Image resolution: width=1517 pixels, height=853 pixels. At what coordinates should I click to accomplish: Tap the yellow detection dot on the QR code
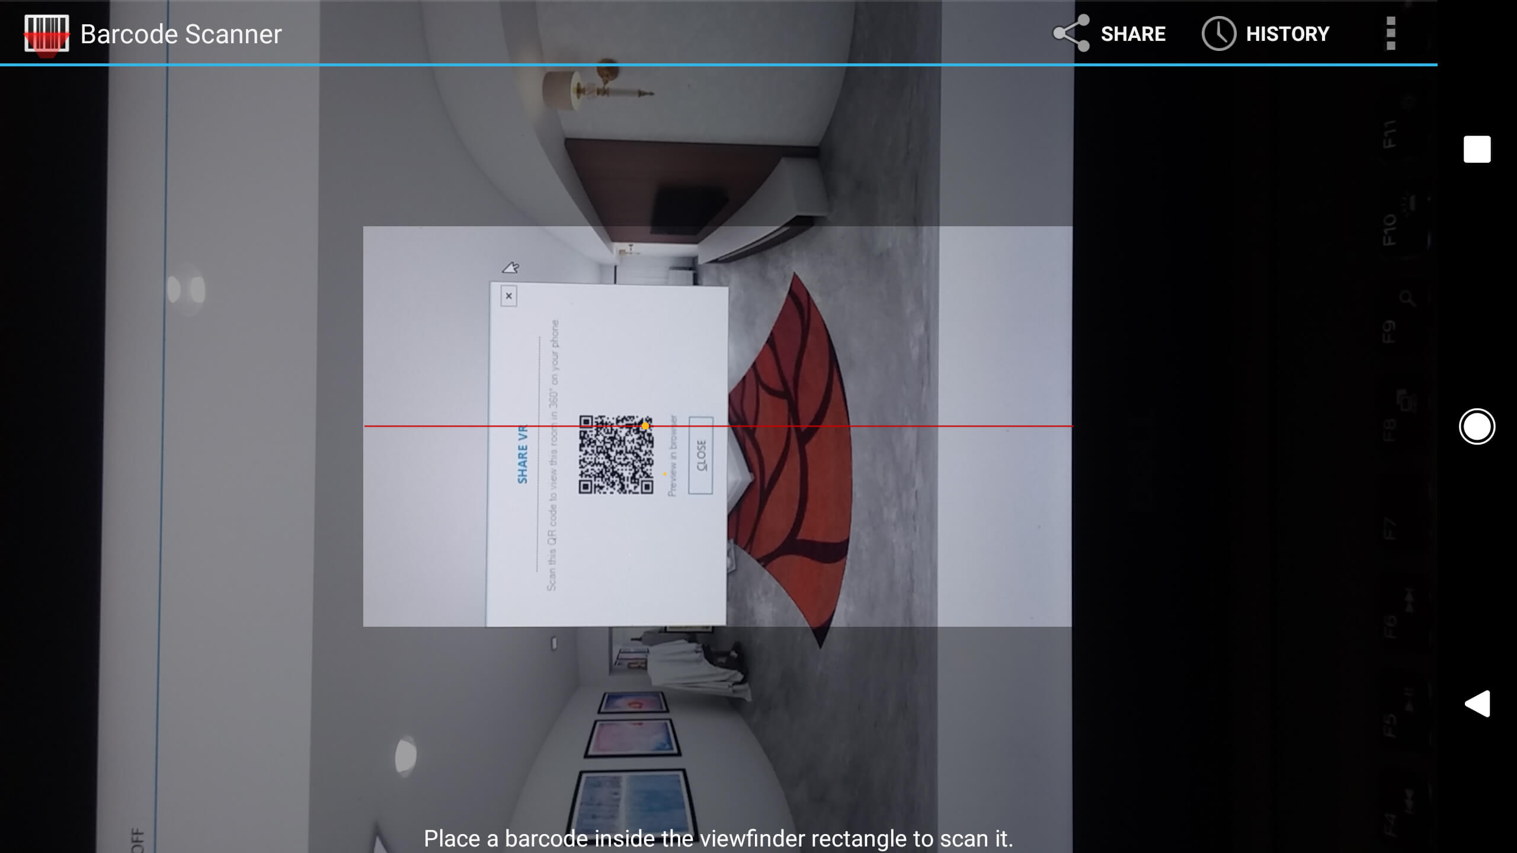pos(645,426)
